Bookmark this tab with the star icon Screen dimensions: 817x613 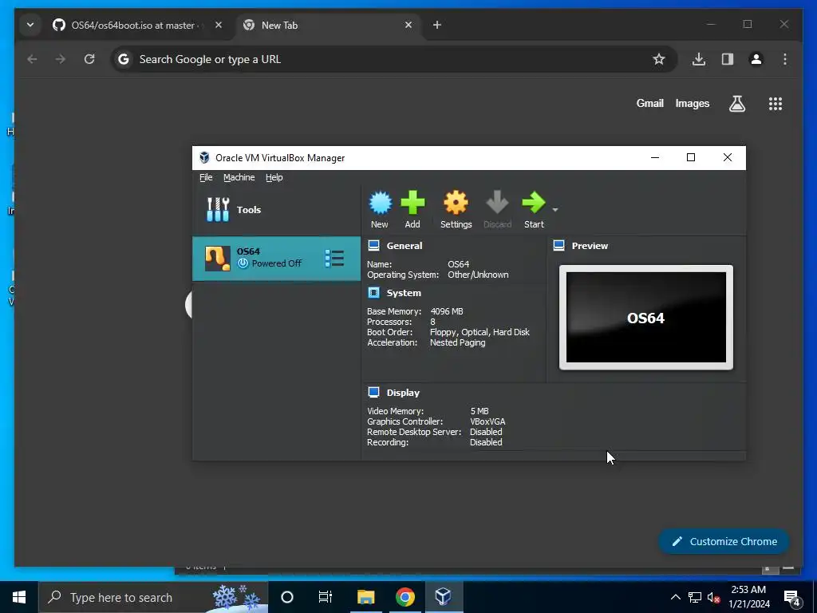[658, 59]
